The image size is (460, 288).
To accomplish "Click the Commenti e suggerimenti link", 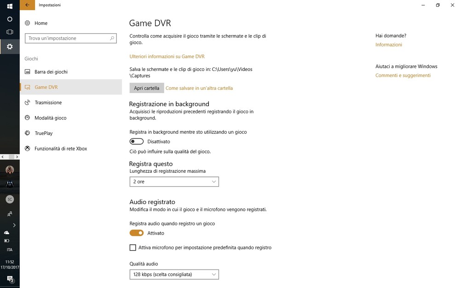I will point(403,76).
